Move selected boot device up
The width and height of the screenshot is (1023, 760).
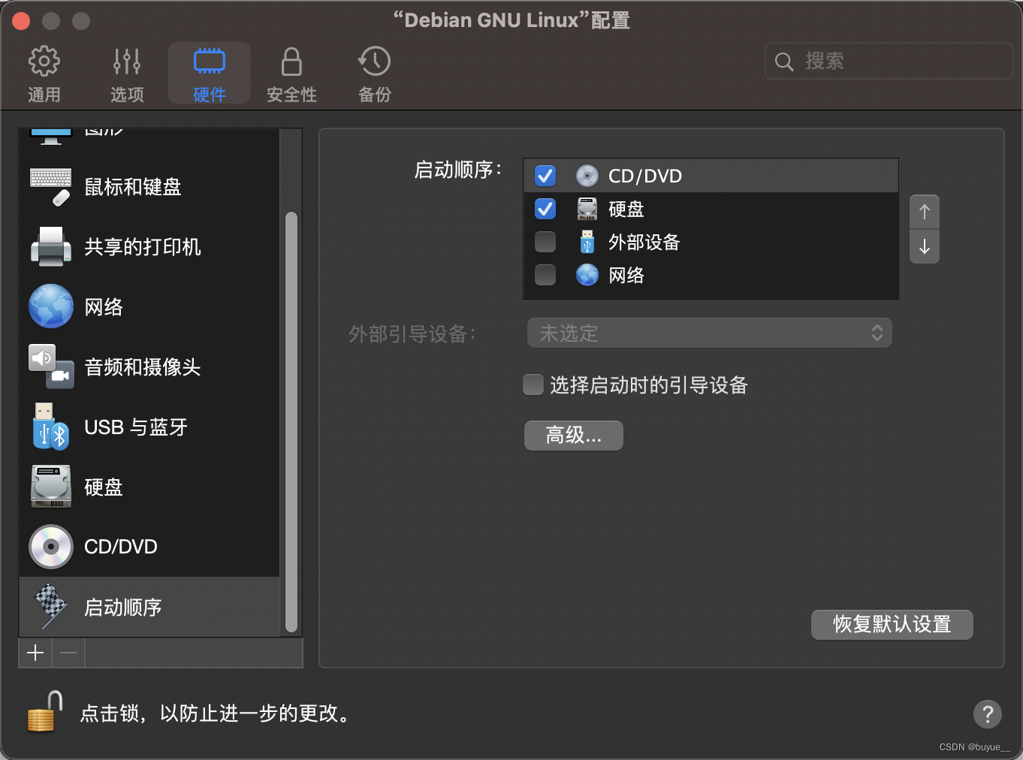[x=925, y=212]
